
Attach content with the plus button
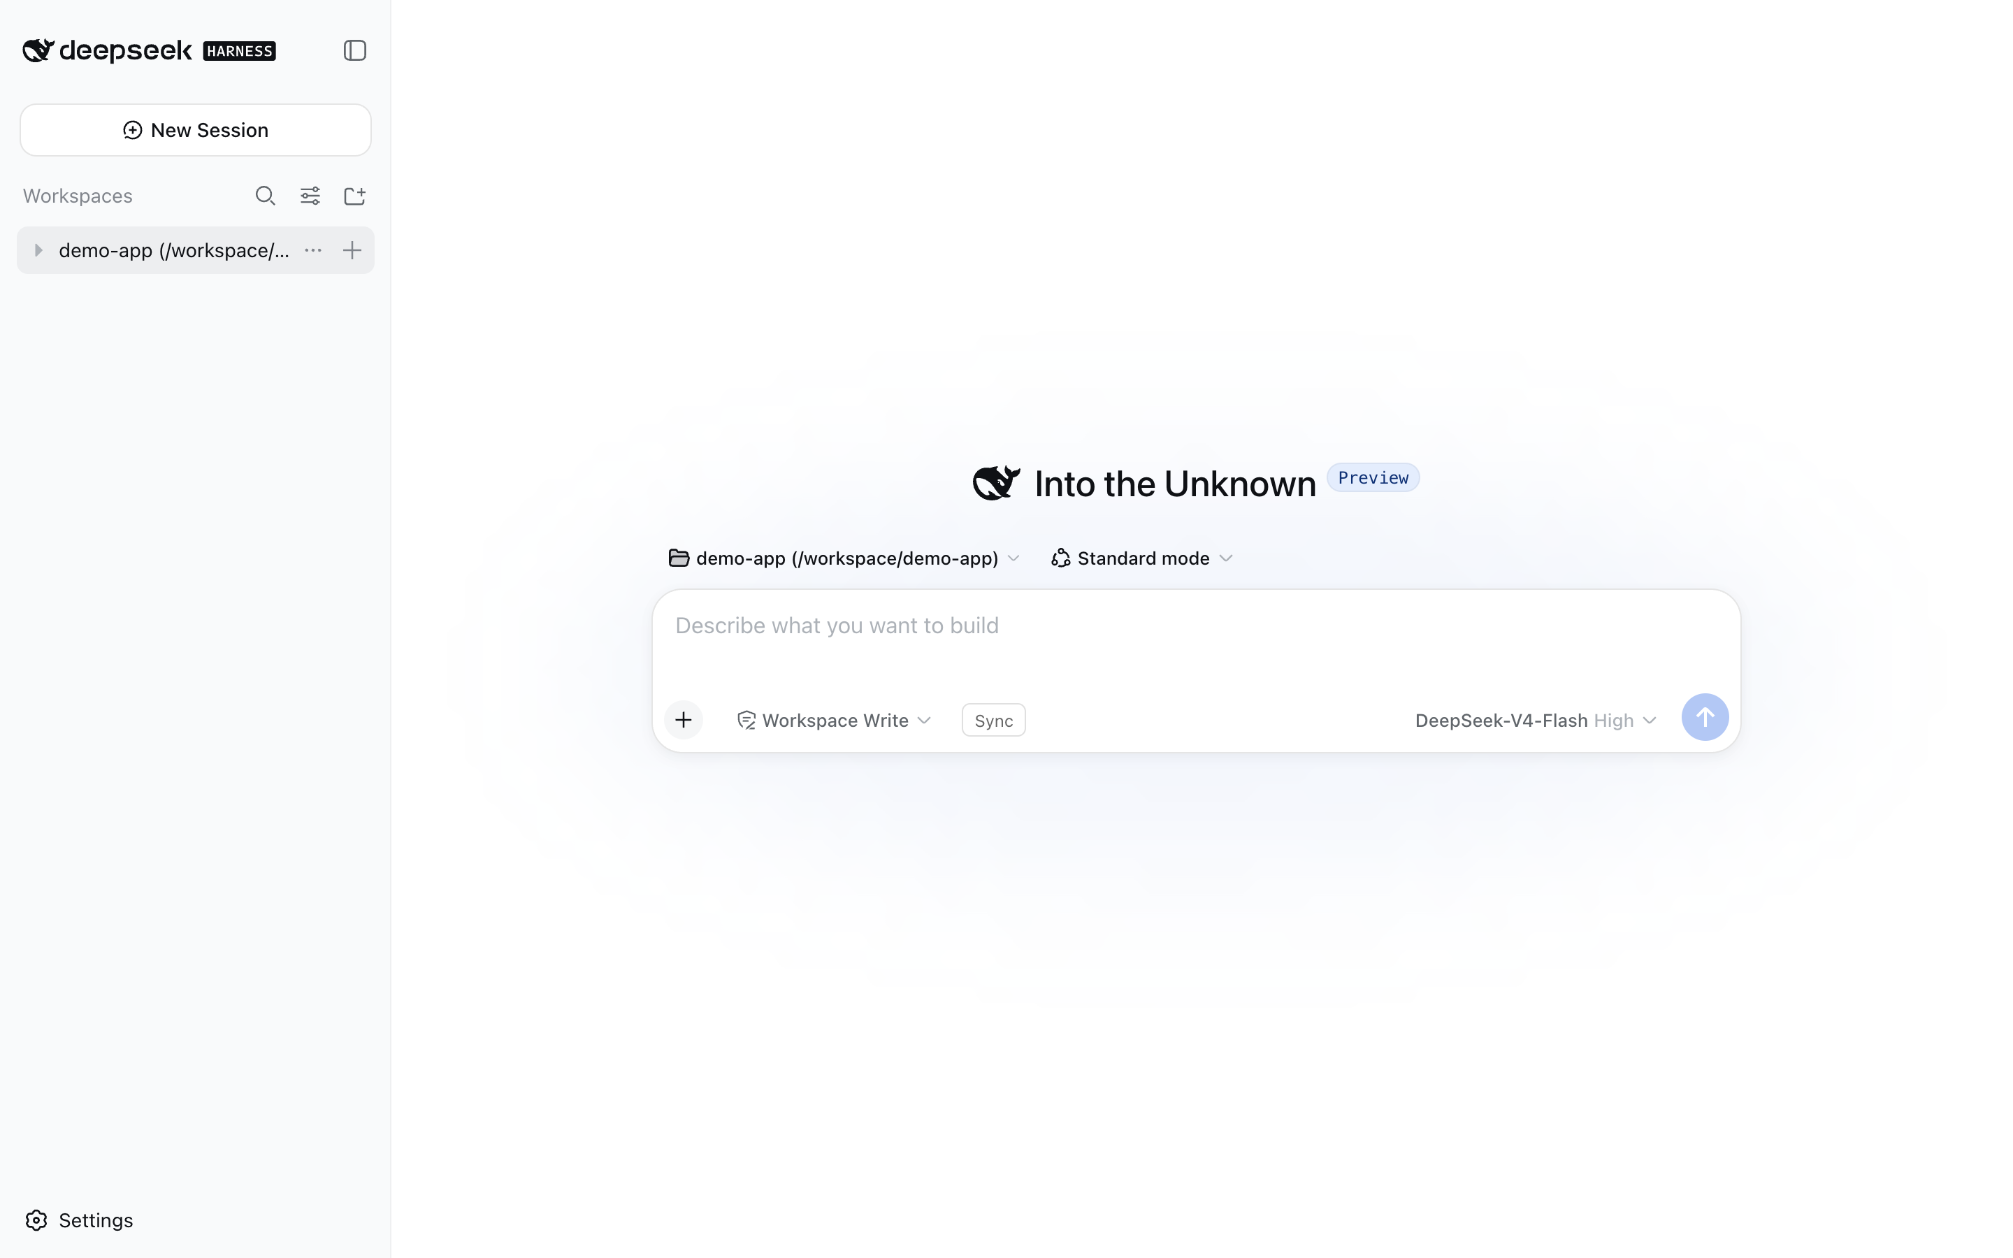tap(684, 720)
